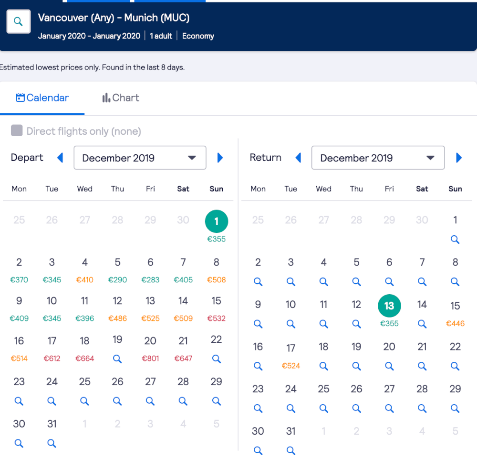Click the €525 price on depart date 13

pos(150,319)
